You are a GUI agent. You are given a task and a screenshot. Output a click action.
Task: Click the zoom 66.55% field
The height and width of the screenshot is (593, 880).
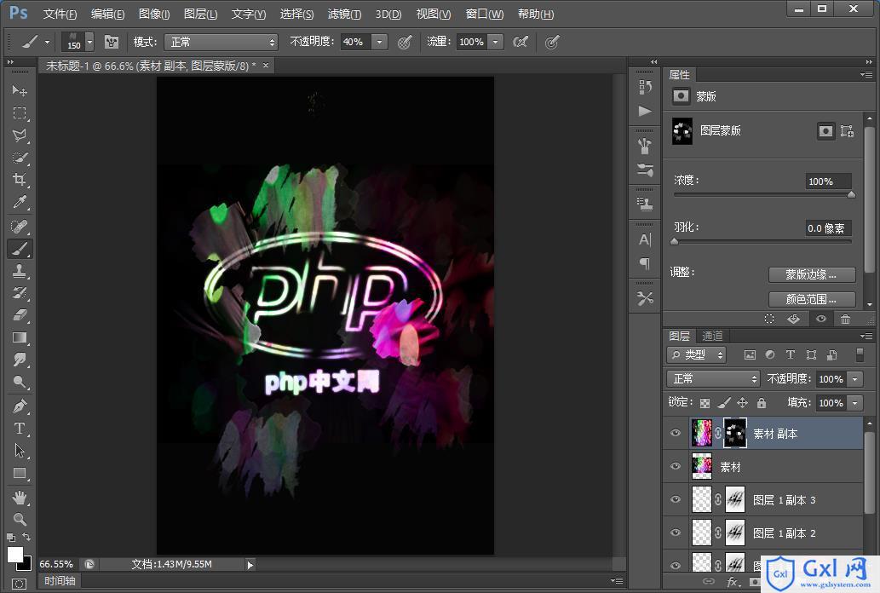57,564
